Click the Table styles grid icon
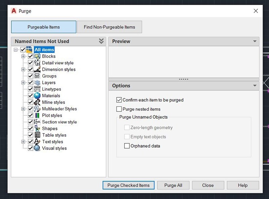The height and width of the screenshot is (199, 269). 37,135
